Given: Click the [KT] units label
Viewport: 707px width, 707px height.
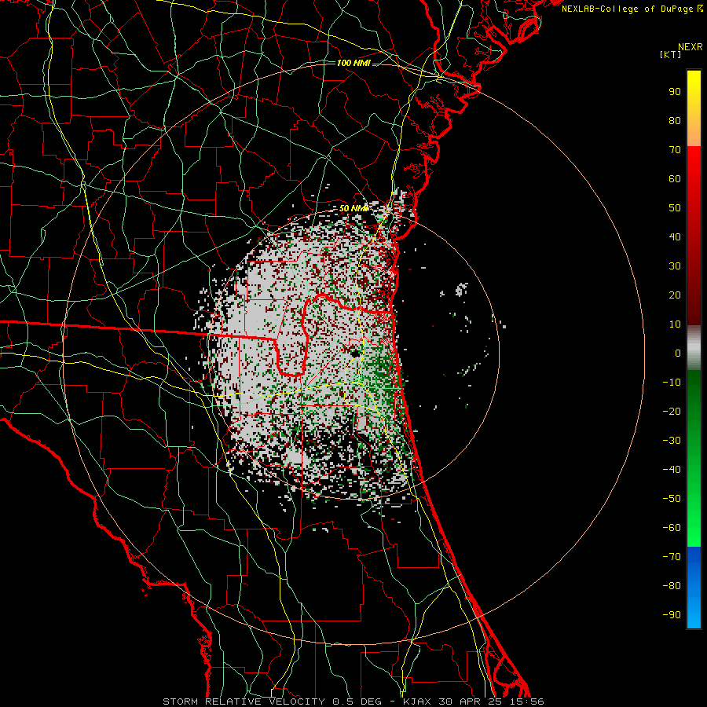Looking at the screenshot, I should coord(671,54).
